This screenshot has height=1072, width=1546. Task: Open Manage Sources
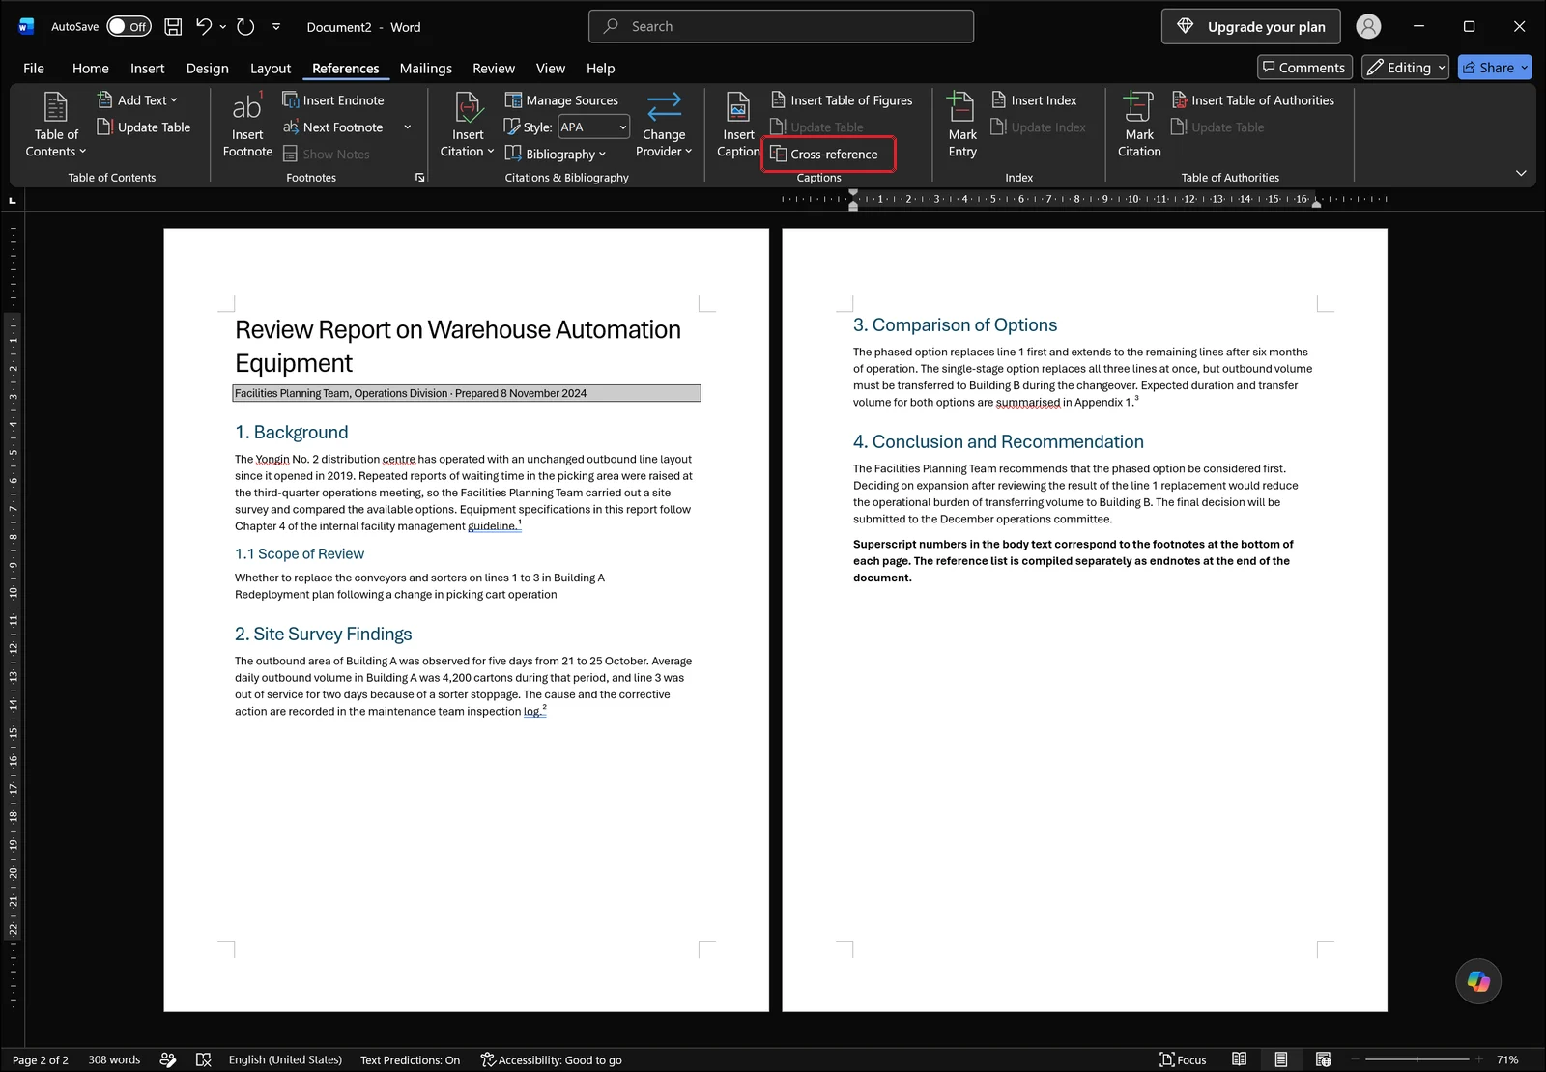pyautogui.click(x=561, y=100)
